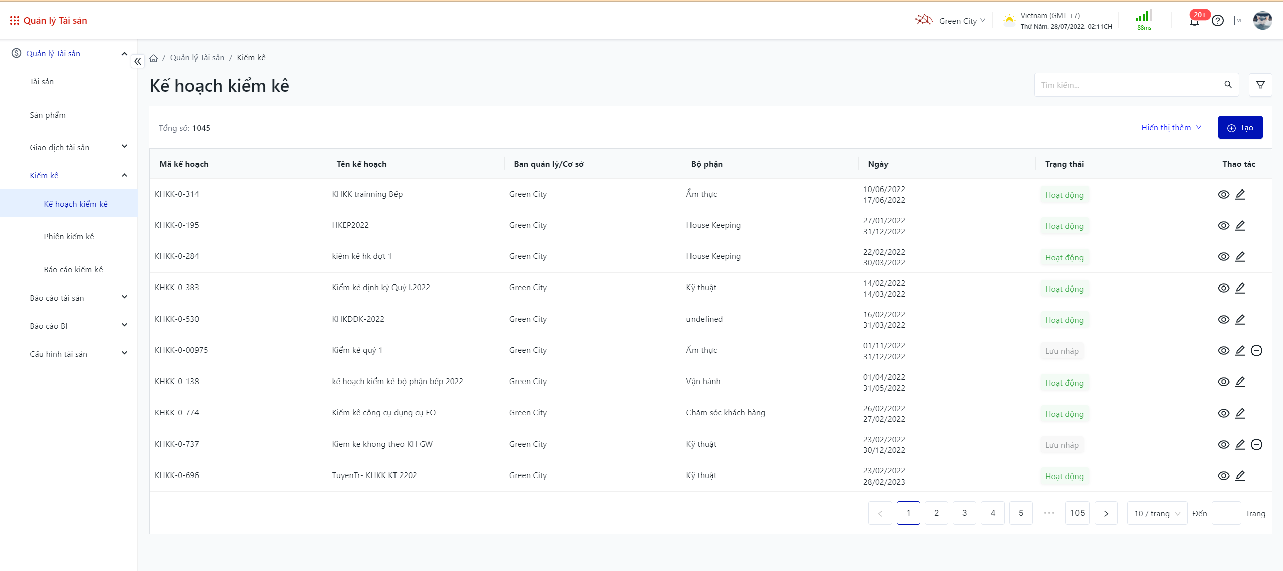
Task: View plan KHKK-0-696 with eye icon
Action: point(1223,476)
